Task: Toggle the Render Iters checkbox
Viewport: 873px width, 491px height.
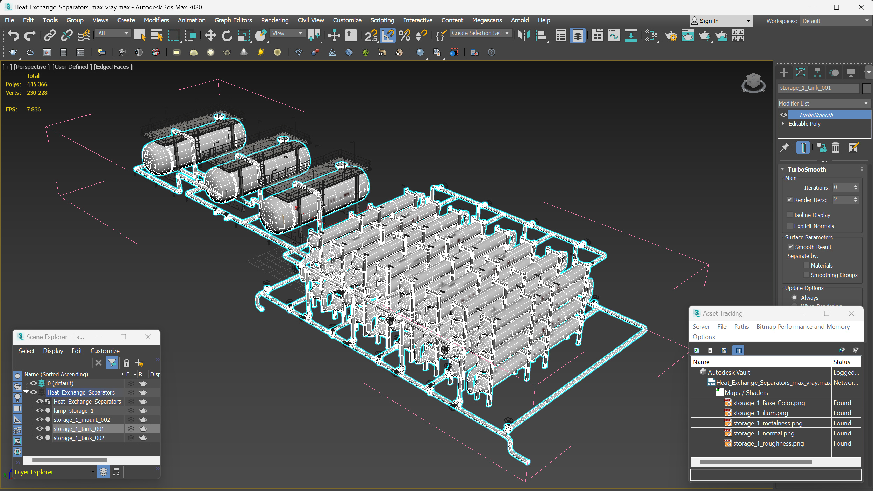Action: coord(789,200)
